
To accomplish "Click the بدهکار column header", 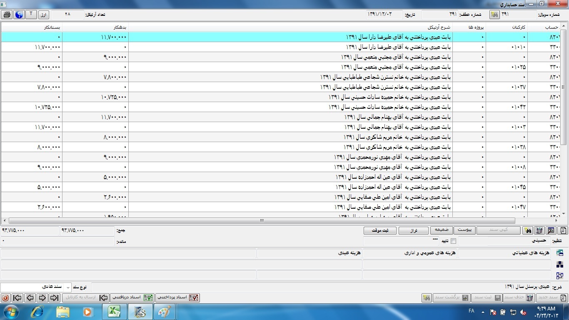I will click(x=95, y=27).
